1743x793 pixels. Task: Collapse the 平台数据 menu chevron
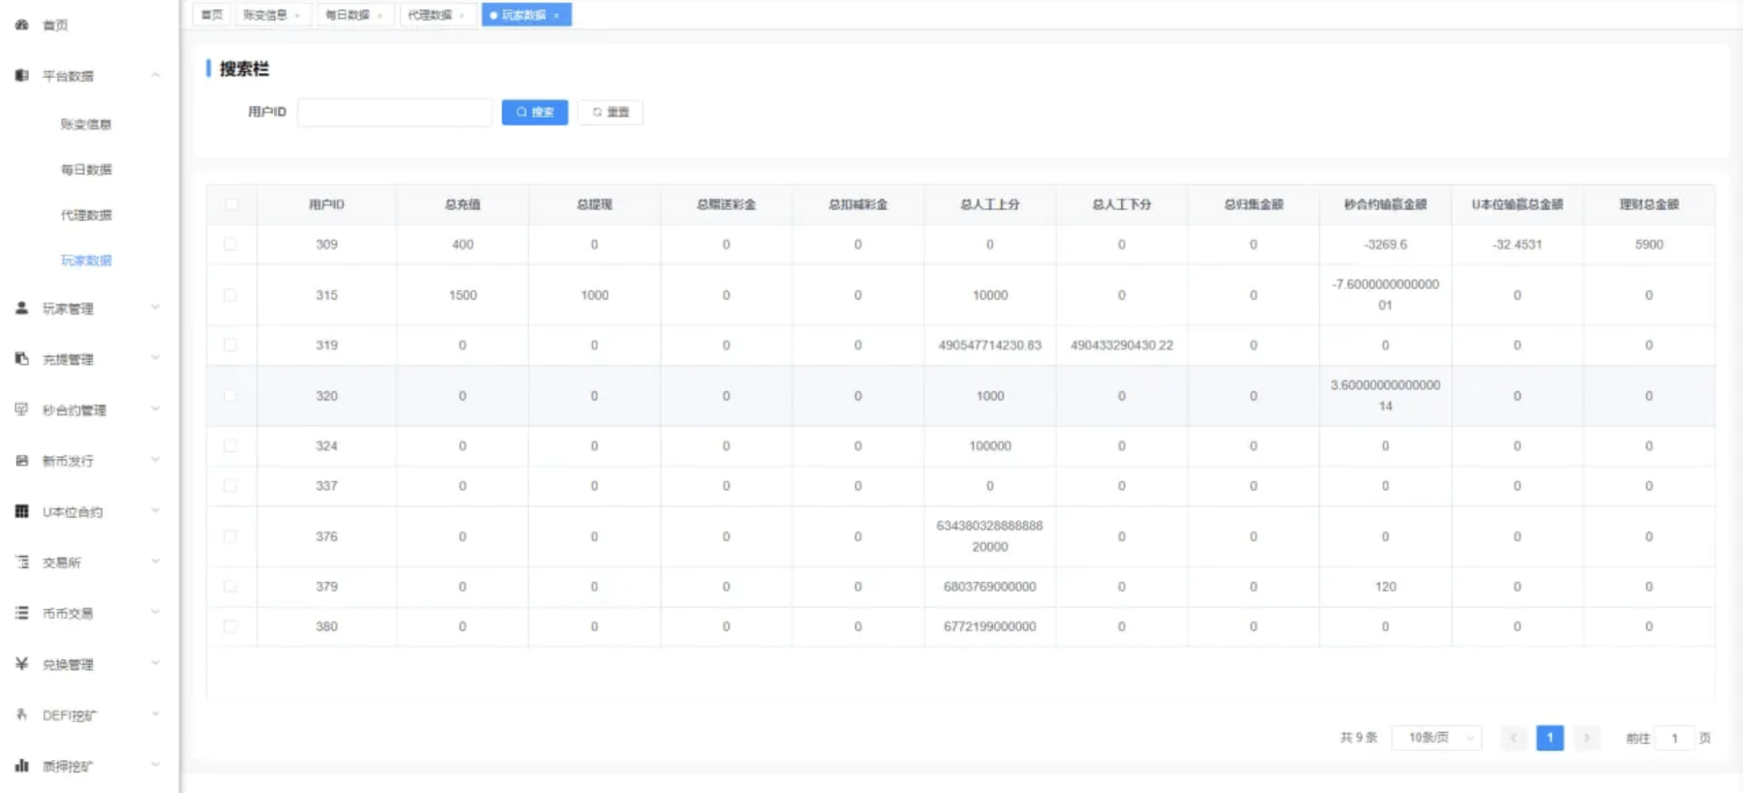coord(155,76)
